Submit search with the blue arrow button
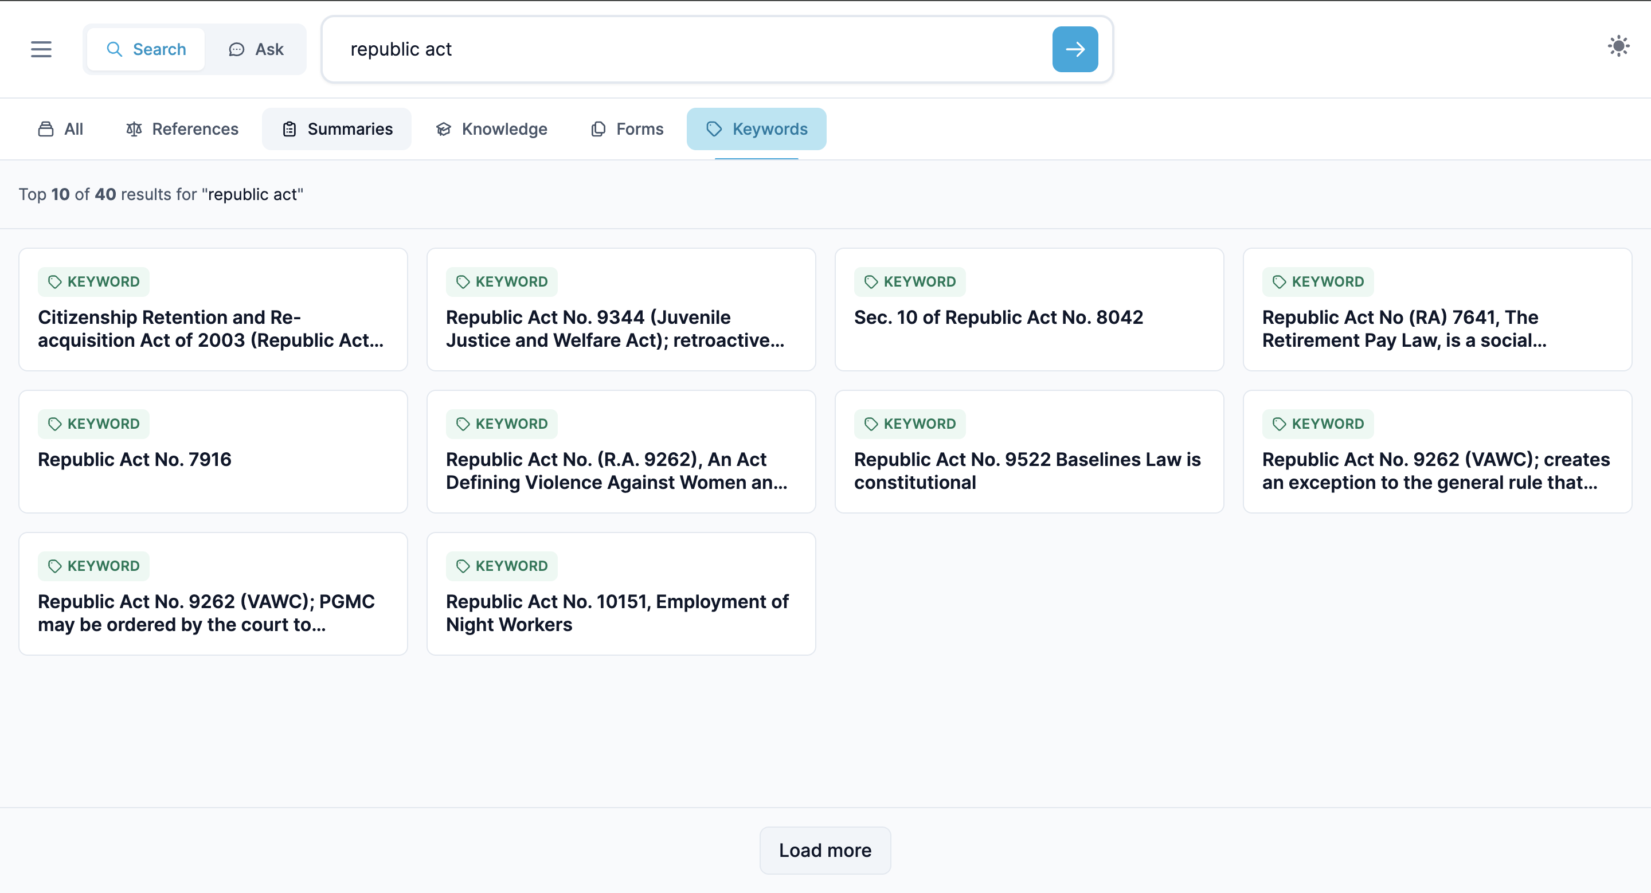Image resolution: width=1651 pixels, height=893 pixels. (1074, 49)
